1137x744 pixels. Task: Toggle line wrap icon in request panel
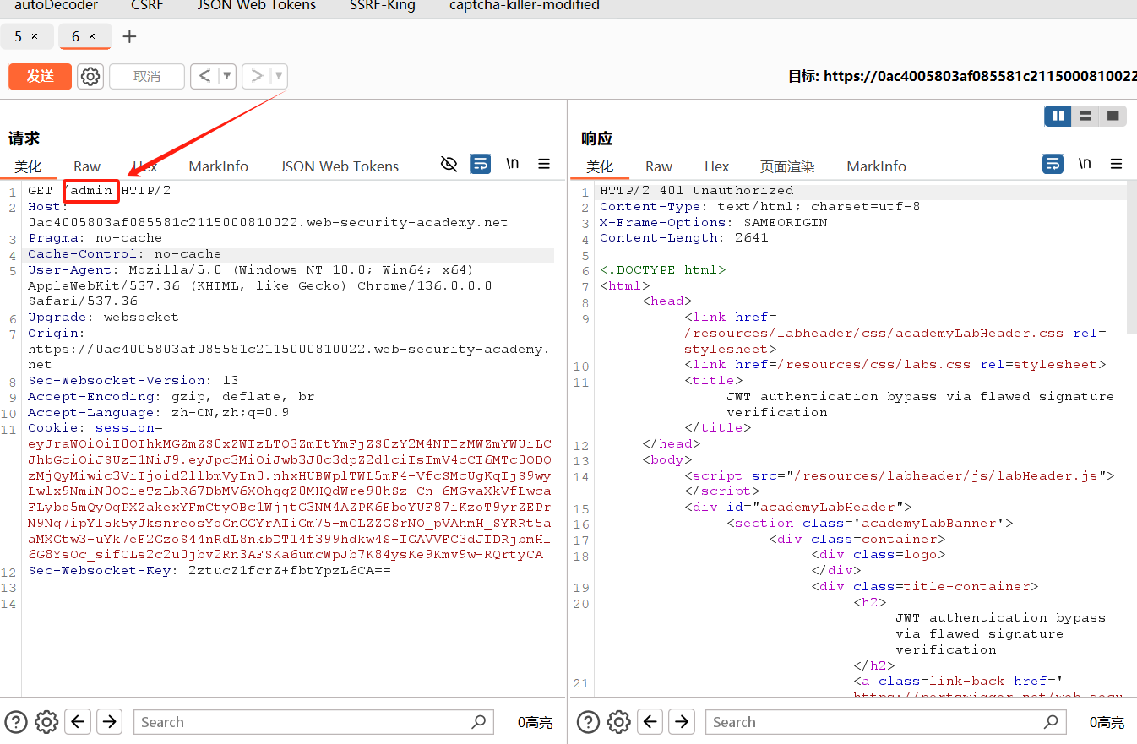[x=480, y=164]
